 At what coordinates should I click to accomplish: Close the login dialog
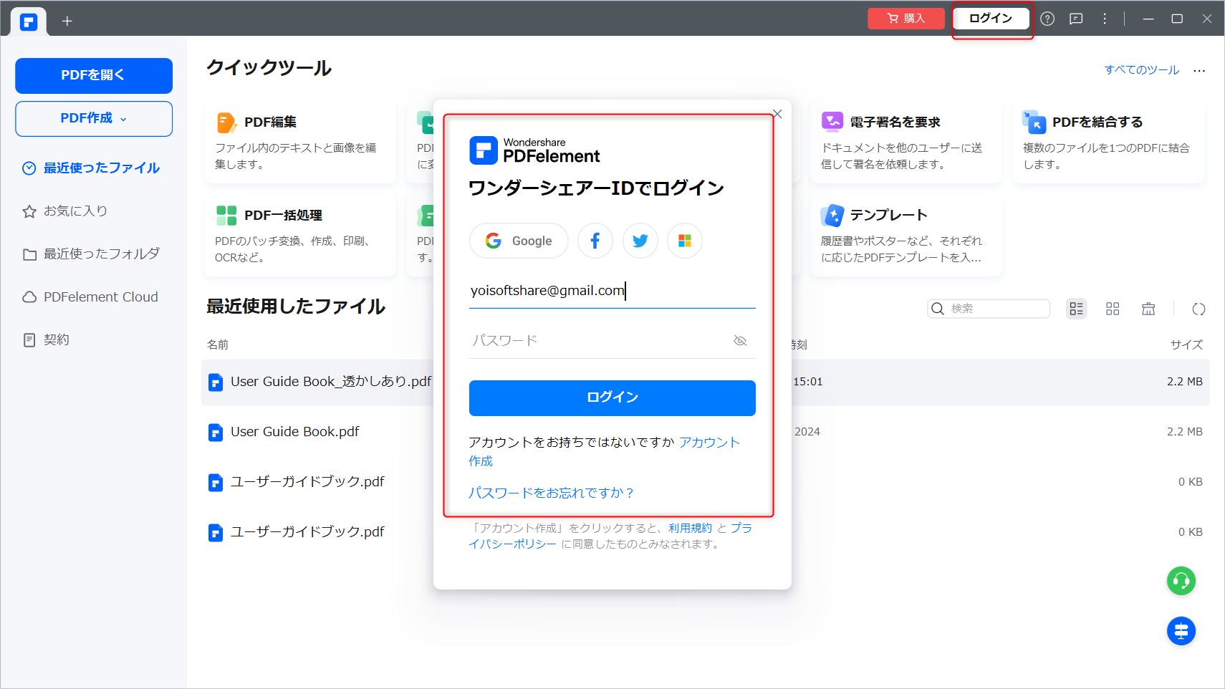pyautogui.click(x=777, y=114)
